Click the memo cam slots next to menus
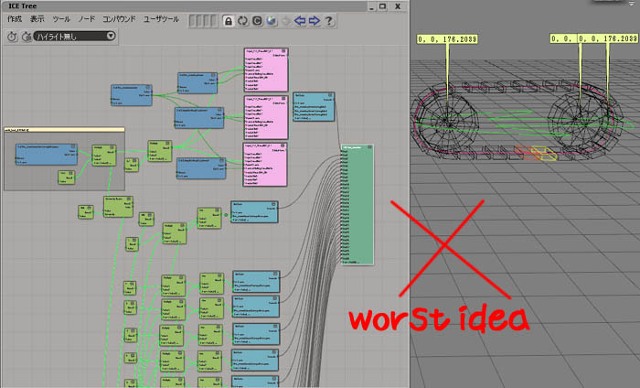Screen dimensions: 640x388 (203, 20)
